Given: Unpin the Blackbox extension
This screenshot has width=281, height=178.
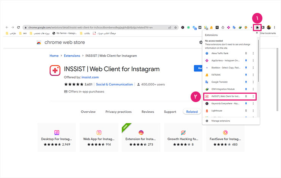Looking at the screenshot, I should pyautogui.click(x=246, y=68).
